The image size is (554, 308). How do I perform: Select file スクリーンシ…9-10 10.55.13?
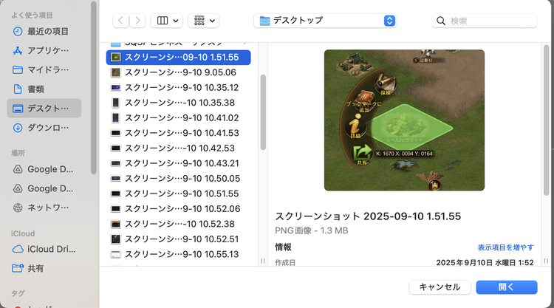[x=179, y=255]
